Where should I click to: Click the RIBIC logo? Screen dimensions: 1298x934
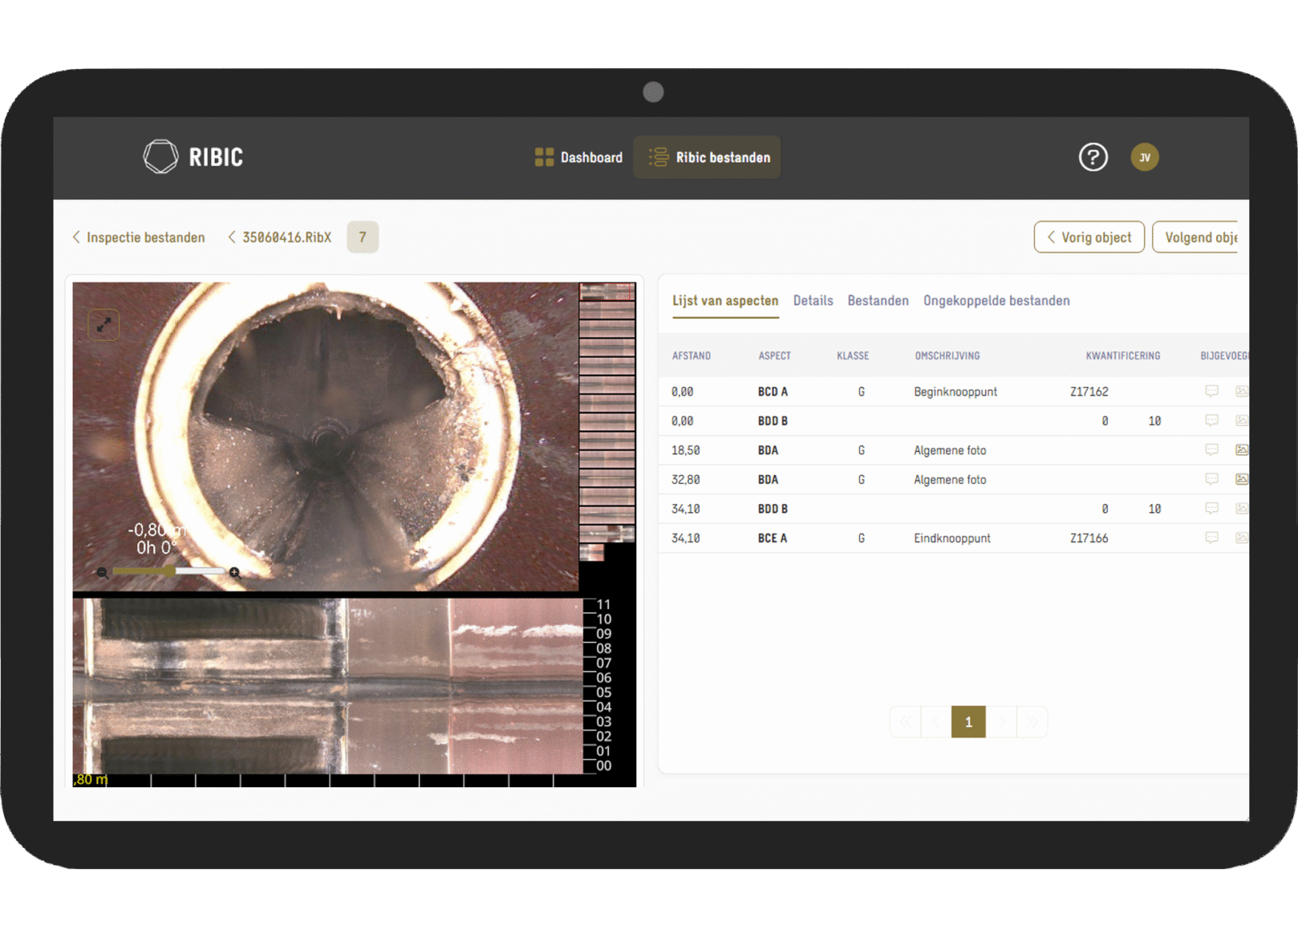tap(193, 157)
